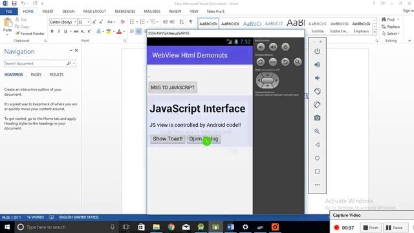Click the font color A swatch

pos(119,32)
